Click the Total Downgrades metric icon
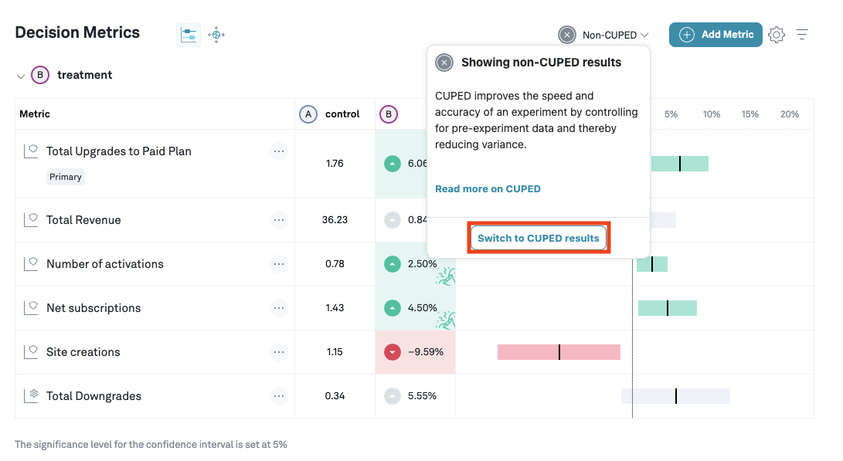 31,396
